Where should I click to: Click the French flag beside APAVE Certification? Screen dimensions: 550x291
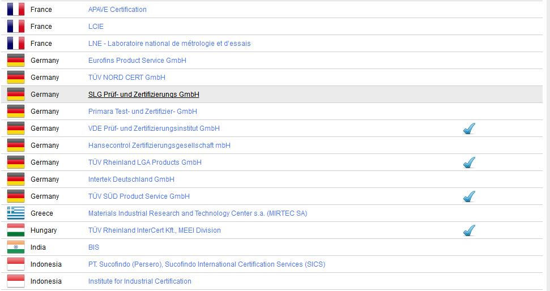point(15,10)
